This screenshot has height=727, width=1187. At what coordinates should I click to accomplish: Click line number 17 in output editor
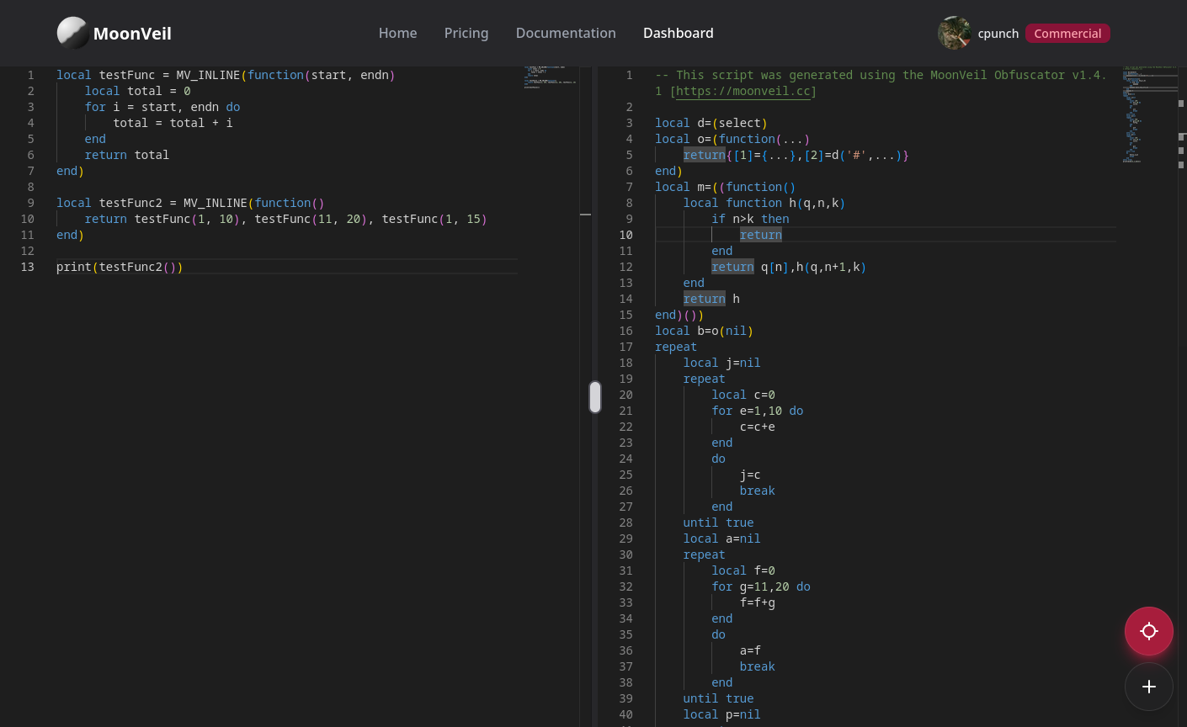625,347
